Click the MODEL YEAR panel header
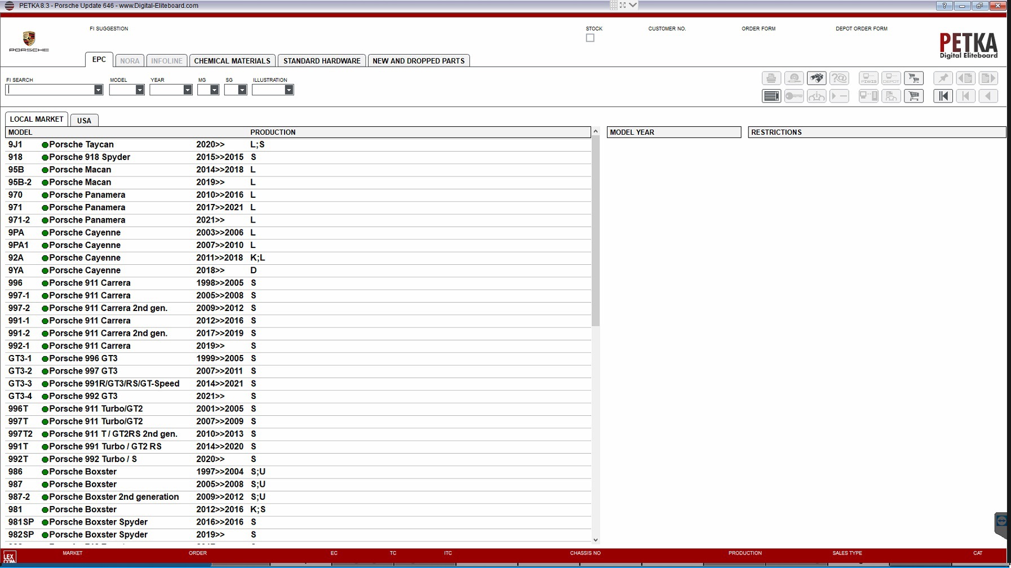The width and height of the screenshot is (1011, 568). [x=674, y=132]
